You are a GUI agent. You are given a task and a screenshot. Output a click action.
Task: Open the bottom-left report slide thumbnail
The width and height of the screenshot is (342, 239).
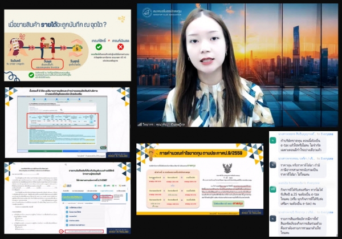[x=67, y=197]
